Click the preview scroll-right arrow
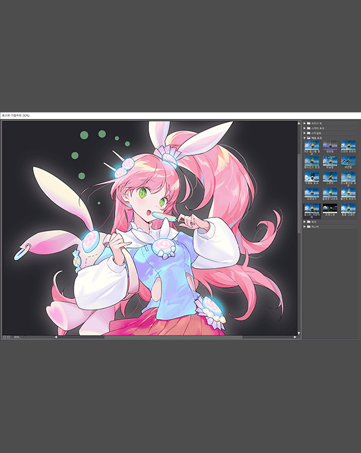This screenshot has height=453, width=361. (x=295, y=337)
